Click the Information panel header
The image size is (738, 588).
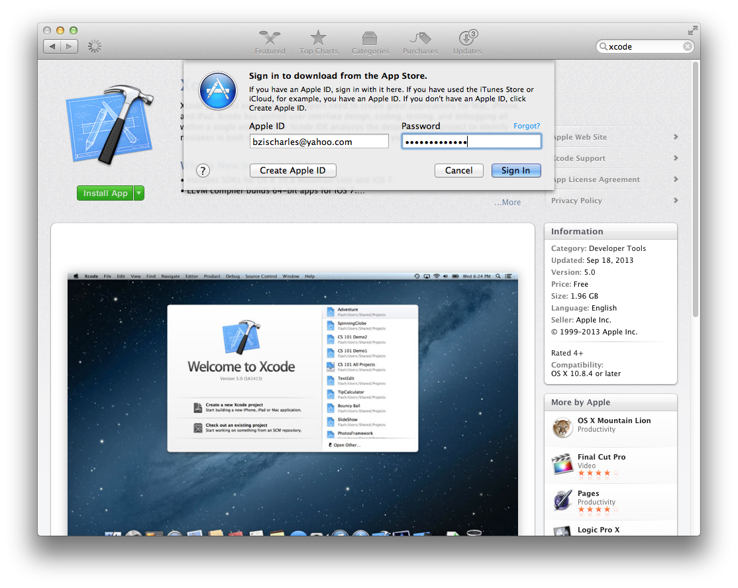610,232
